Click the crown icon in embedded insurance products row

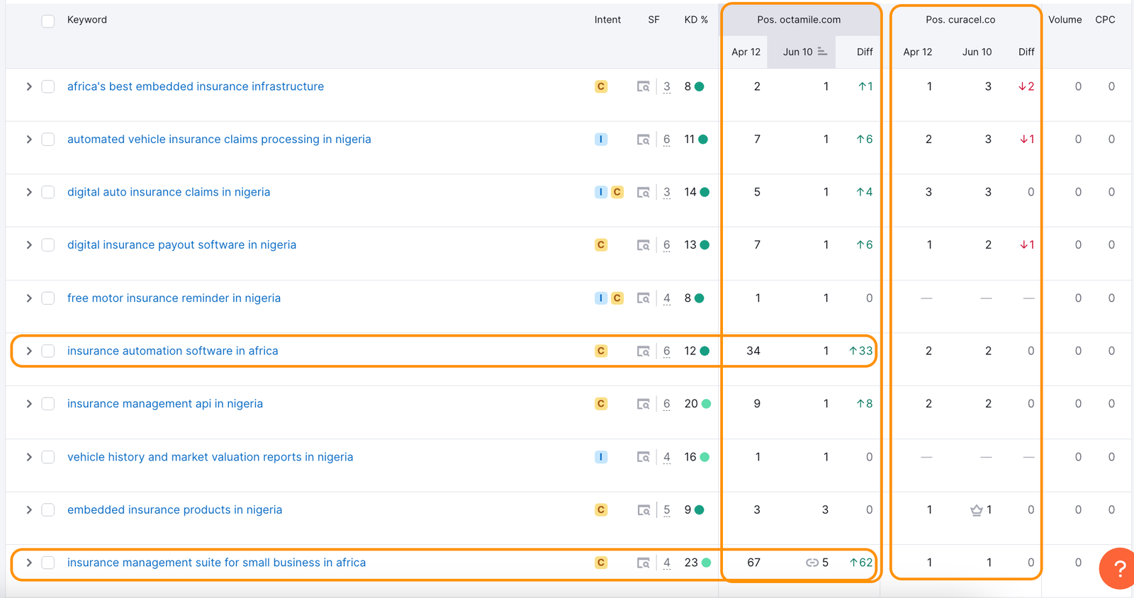(976, 510)
